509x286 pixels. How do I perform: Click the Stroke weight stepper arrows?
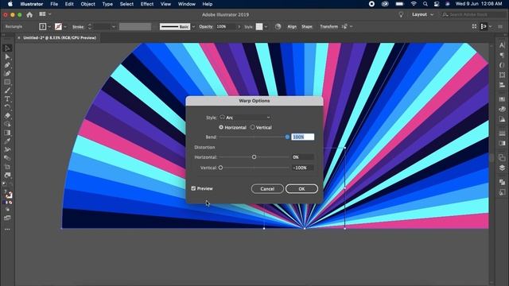[90, 26]
